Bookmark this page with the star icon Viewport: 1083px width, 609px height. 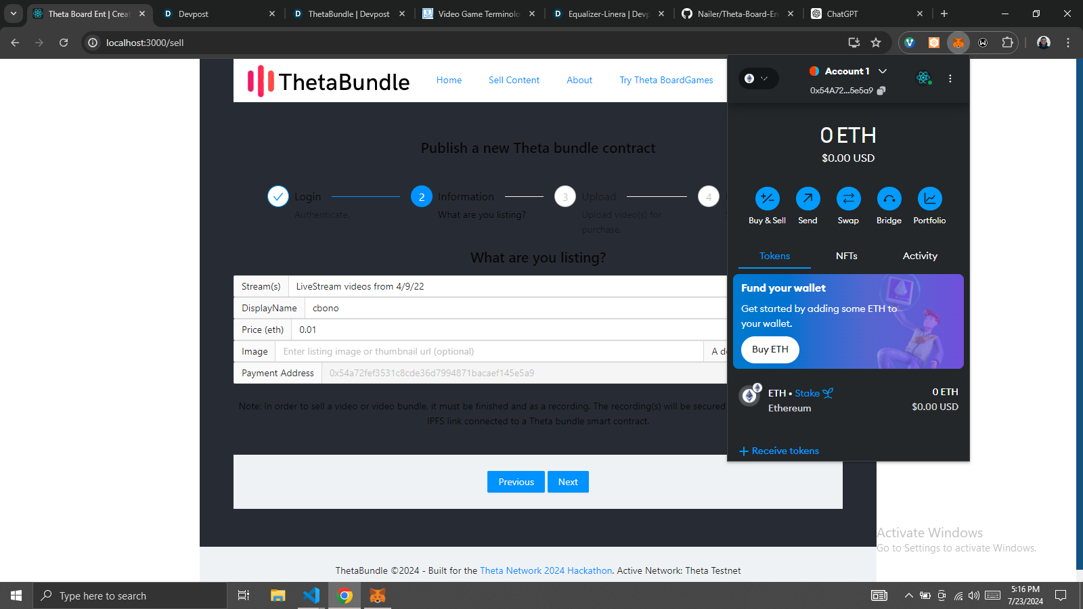876,43
